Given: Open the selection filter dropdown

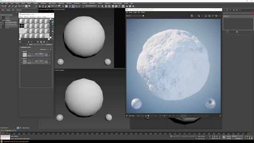Looking at the screenshot, I should 21,6.
